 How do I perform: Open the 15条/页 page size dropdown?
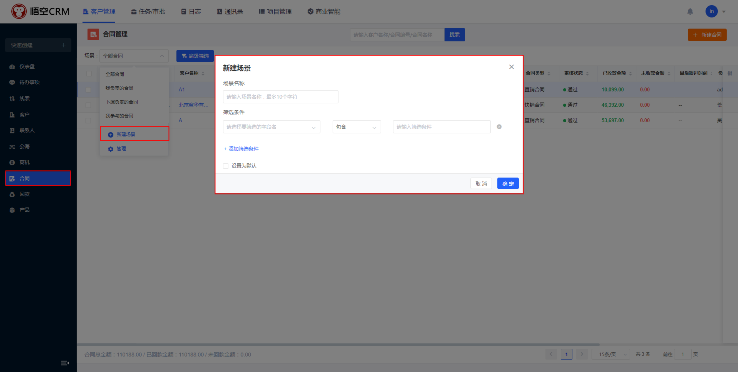tap(610, 354)
